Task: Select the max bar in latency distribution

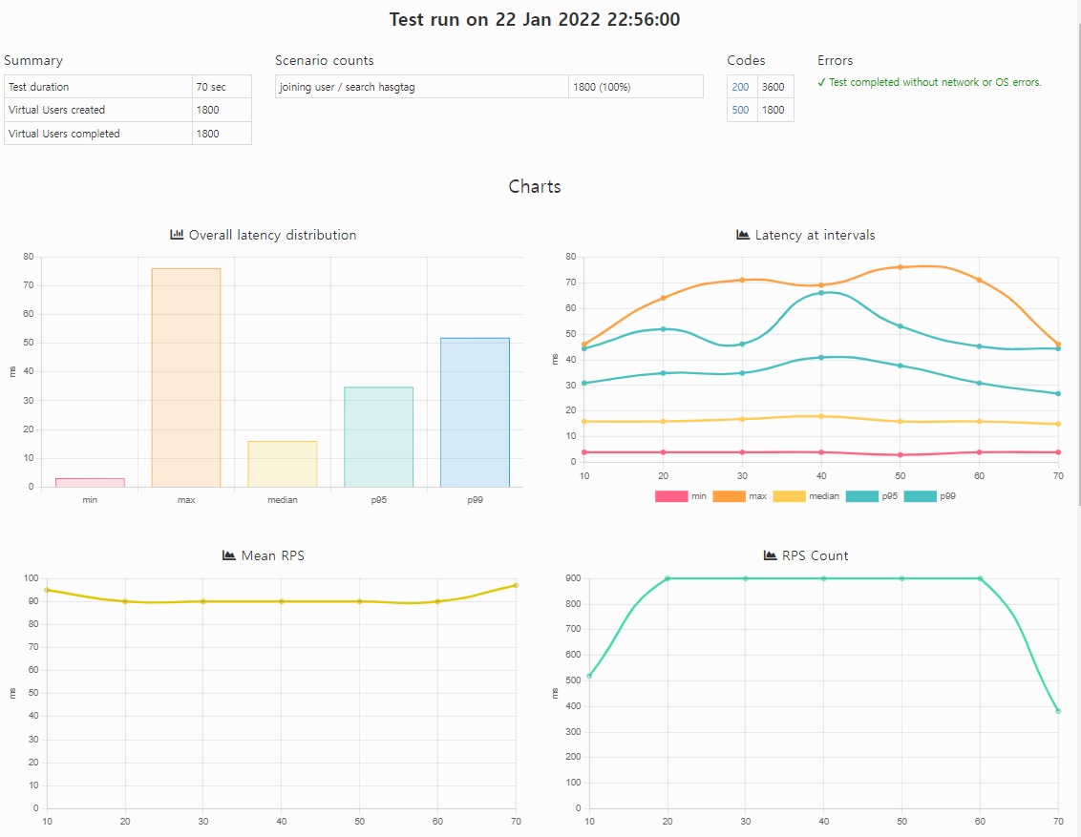Action: pyautogui.click(x=186, y=378)
